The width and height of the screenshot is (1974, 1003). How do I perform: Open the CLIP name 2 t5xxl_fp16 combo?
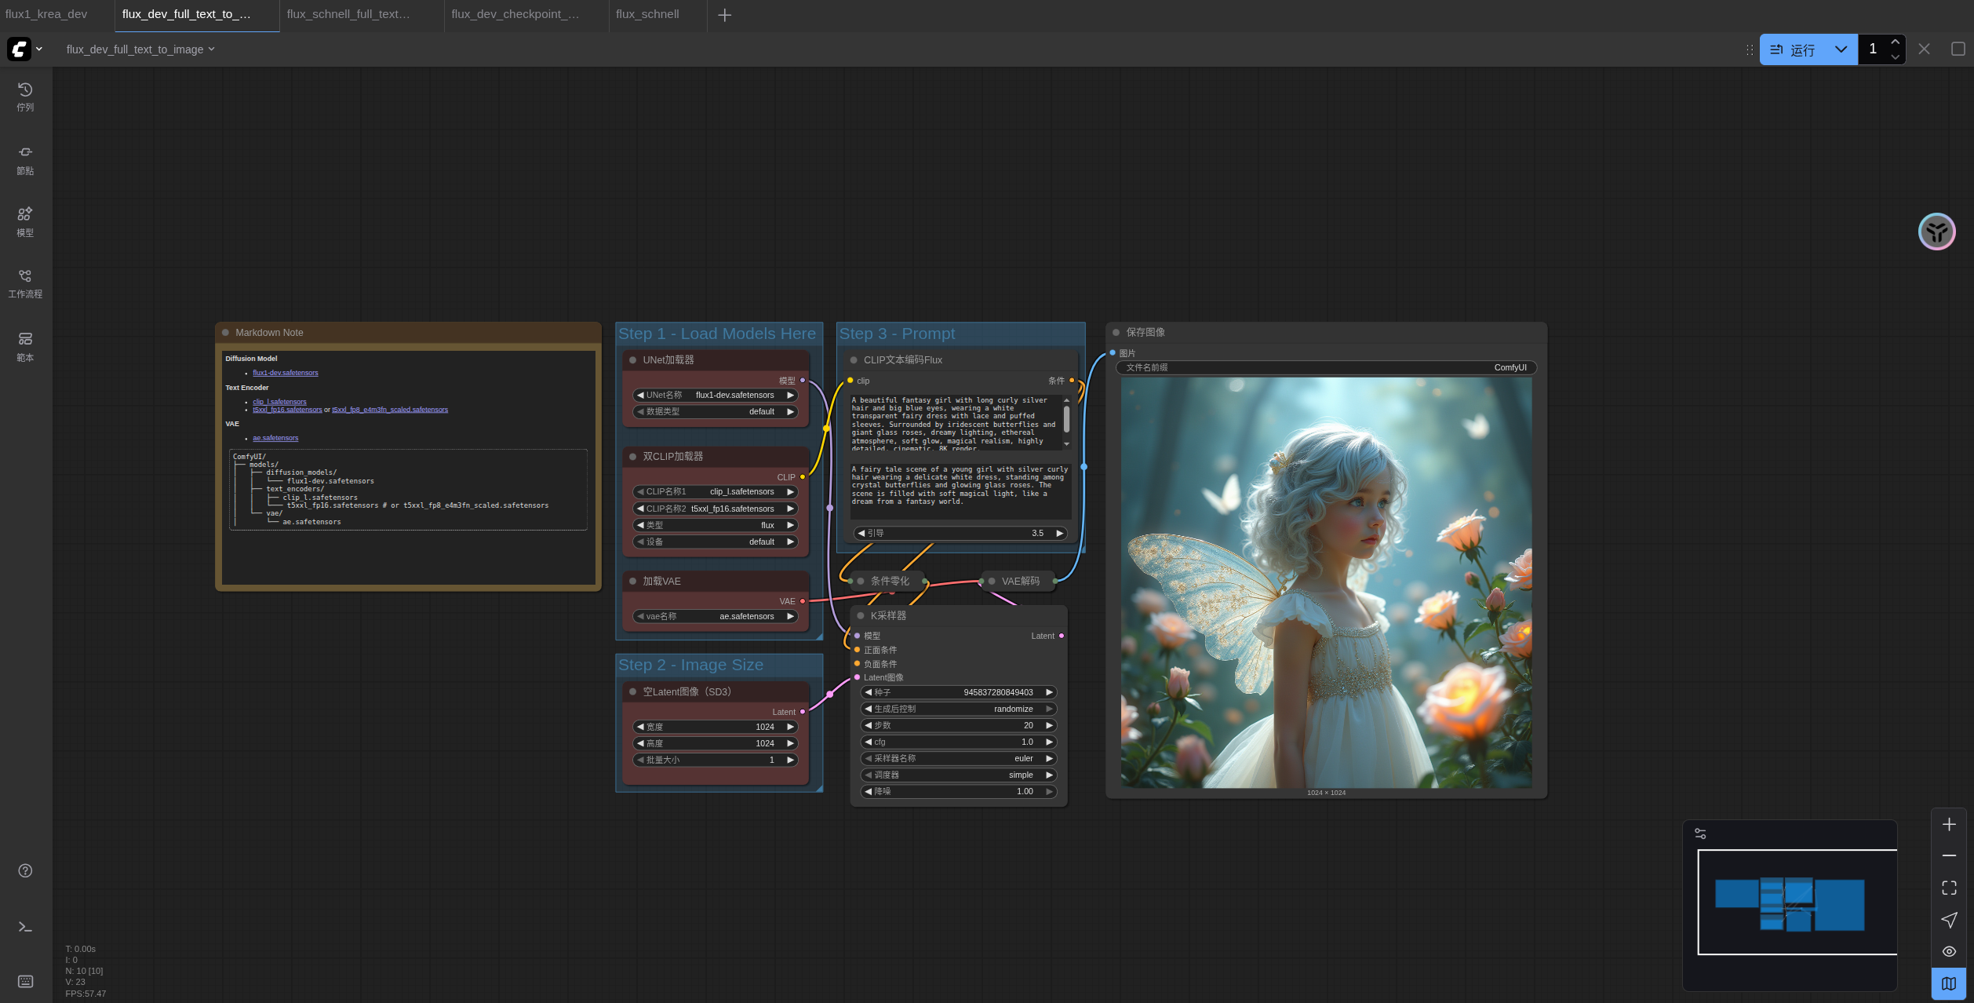pyautogui.click(x=715, y=509)
